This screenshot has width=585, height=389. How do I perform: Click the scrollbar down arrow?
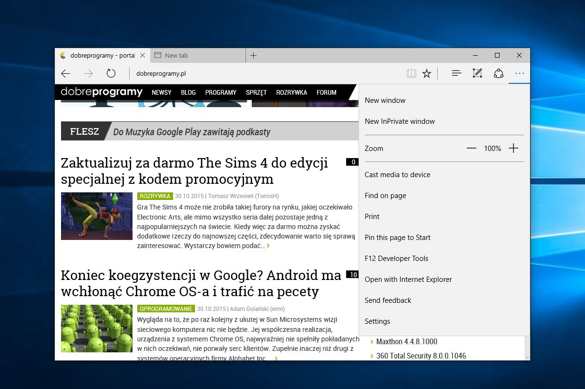pos(527,357)
